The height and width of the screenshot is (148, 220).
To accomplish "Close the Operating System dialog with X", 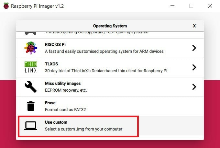I will (194, 26).
